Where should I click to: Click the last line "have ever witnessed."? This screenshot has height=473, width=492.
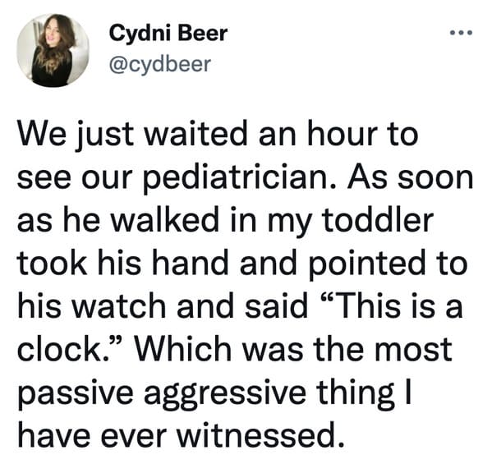click(181, 435)
